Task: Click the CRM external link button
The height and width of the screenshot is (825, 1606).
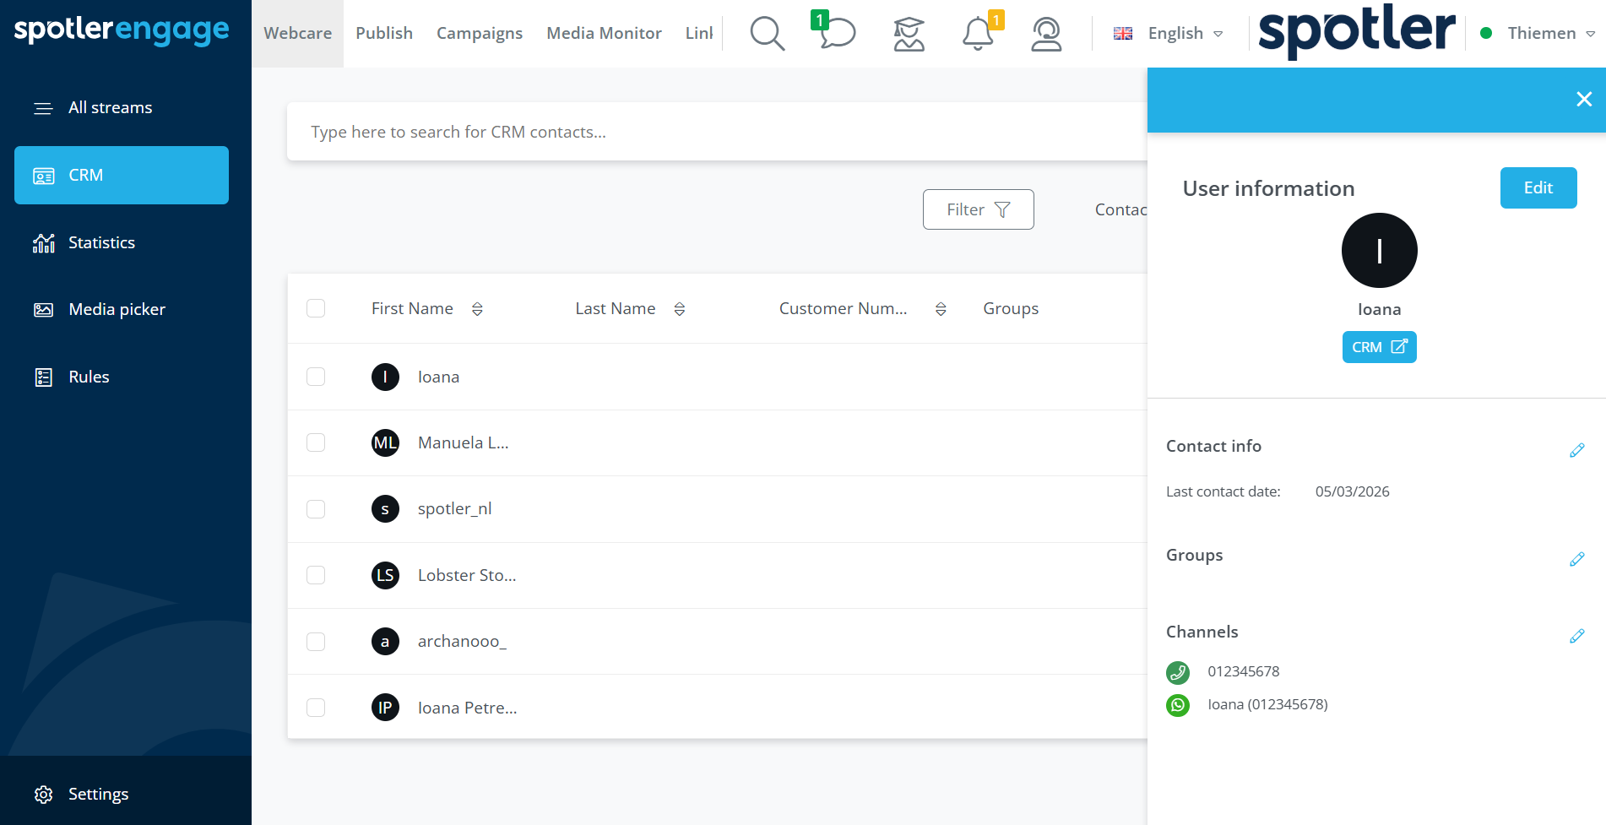Action: coord(1379,347)
